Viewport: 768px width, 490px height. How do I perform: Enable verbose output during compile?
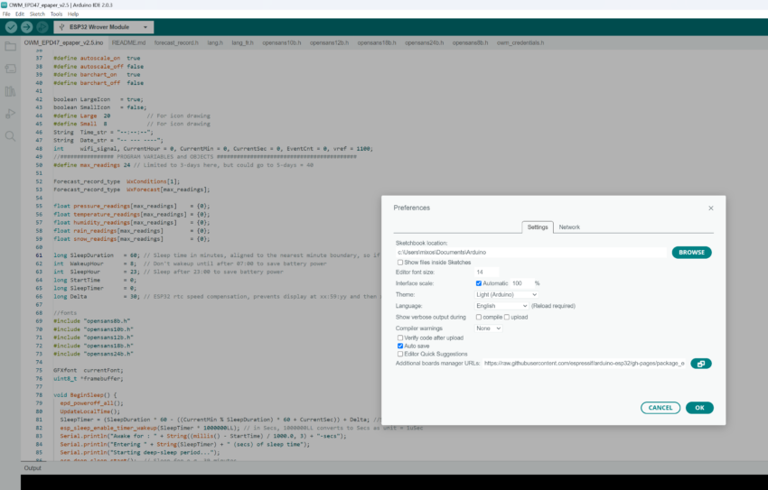tap(479, 317)
